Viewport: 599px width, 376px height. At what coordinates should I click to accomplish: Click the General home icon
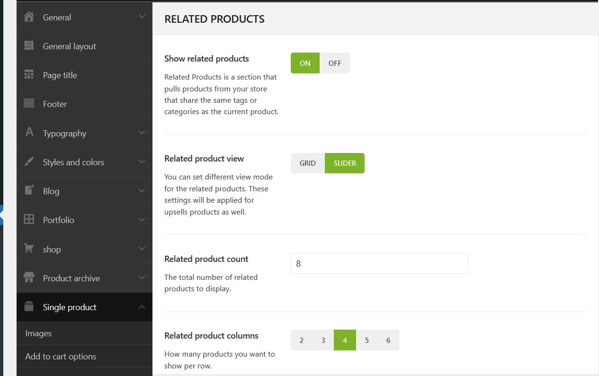[29, 17]
